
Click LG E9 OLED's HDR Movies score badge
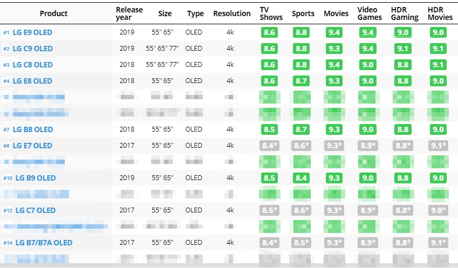(438, 32)
